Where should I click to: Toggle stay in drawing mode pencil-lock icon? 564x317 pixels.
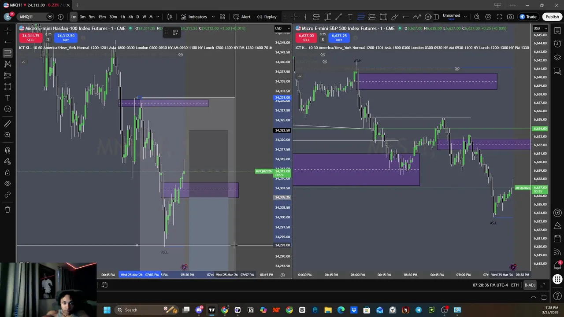pos(7,162)
